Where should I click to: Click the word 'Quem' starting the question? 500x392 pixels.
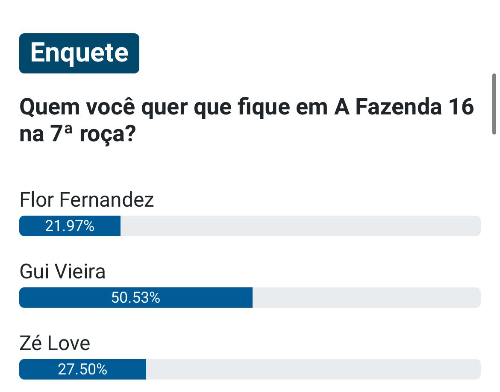(50, 107)
